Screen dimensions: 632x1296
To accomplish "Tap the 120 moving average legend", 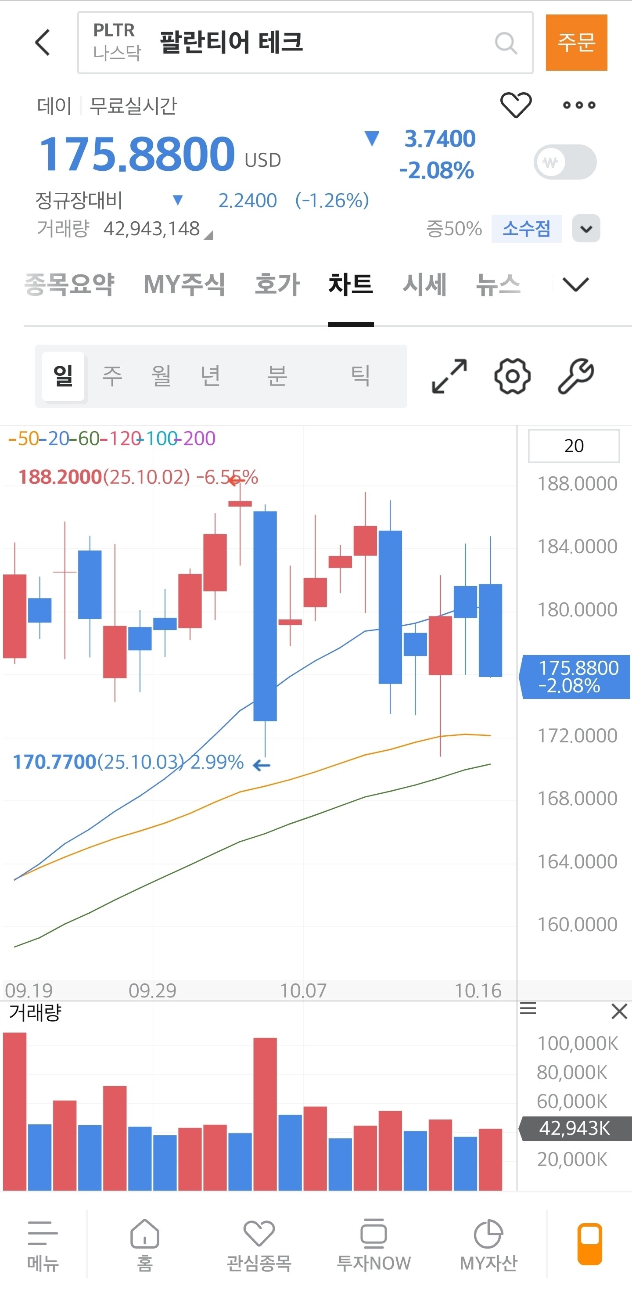I will click(121, 439).
